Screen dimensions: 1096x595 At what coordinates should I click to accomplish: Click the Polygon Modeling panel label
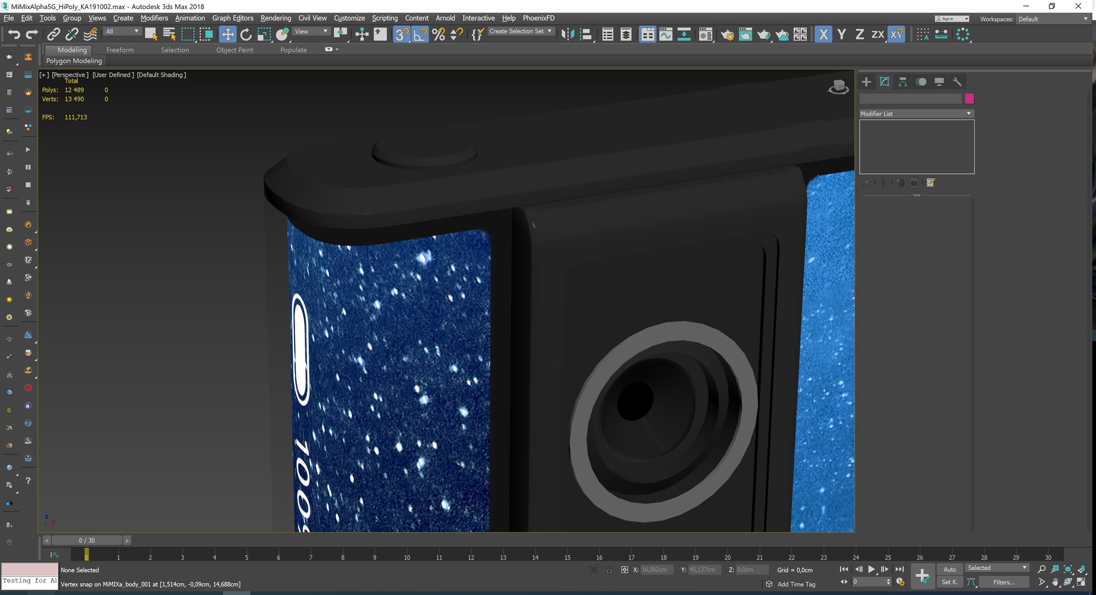(x=74, y=61)
